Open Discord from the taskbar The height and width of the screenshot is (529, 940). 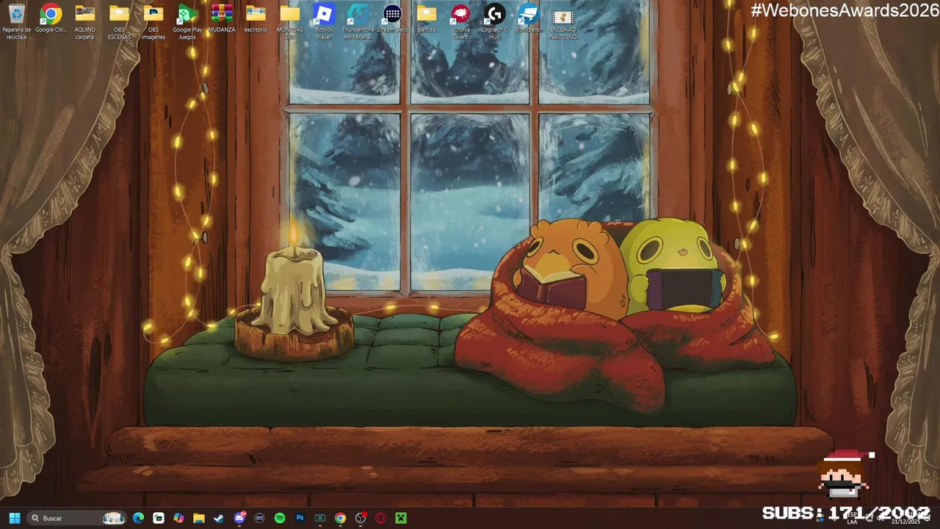tap(239, 518)
